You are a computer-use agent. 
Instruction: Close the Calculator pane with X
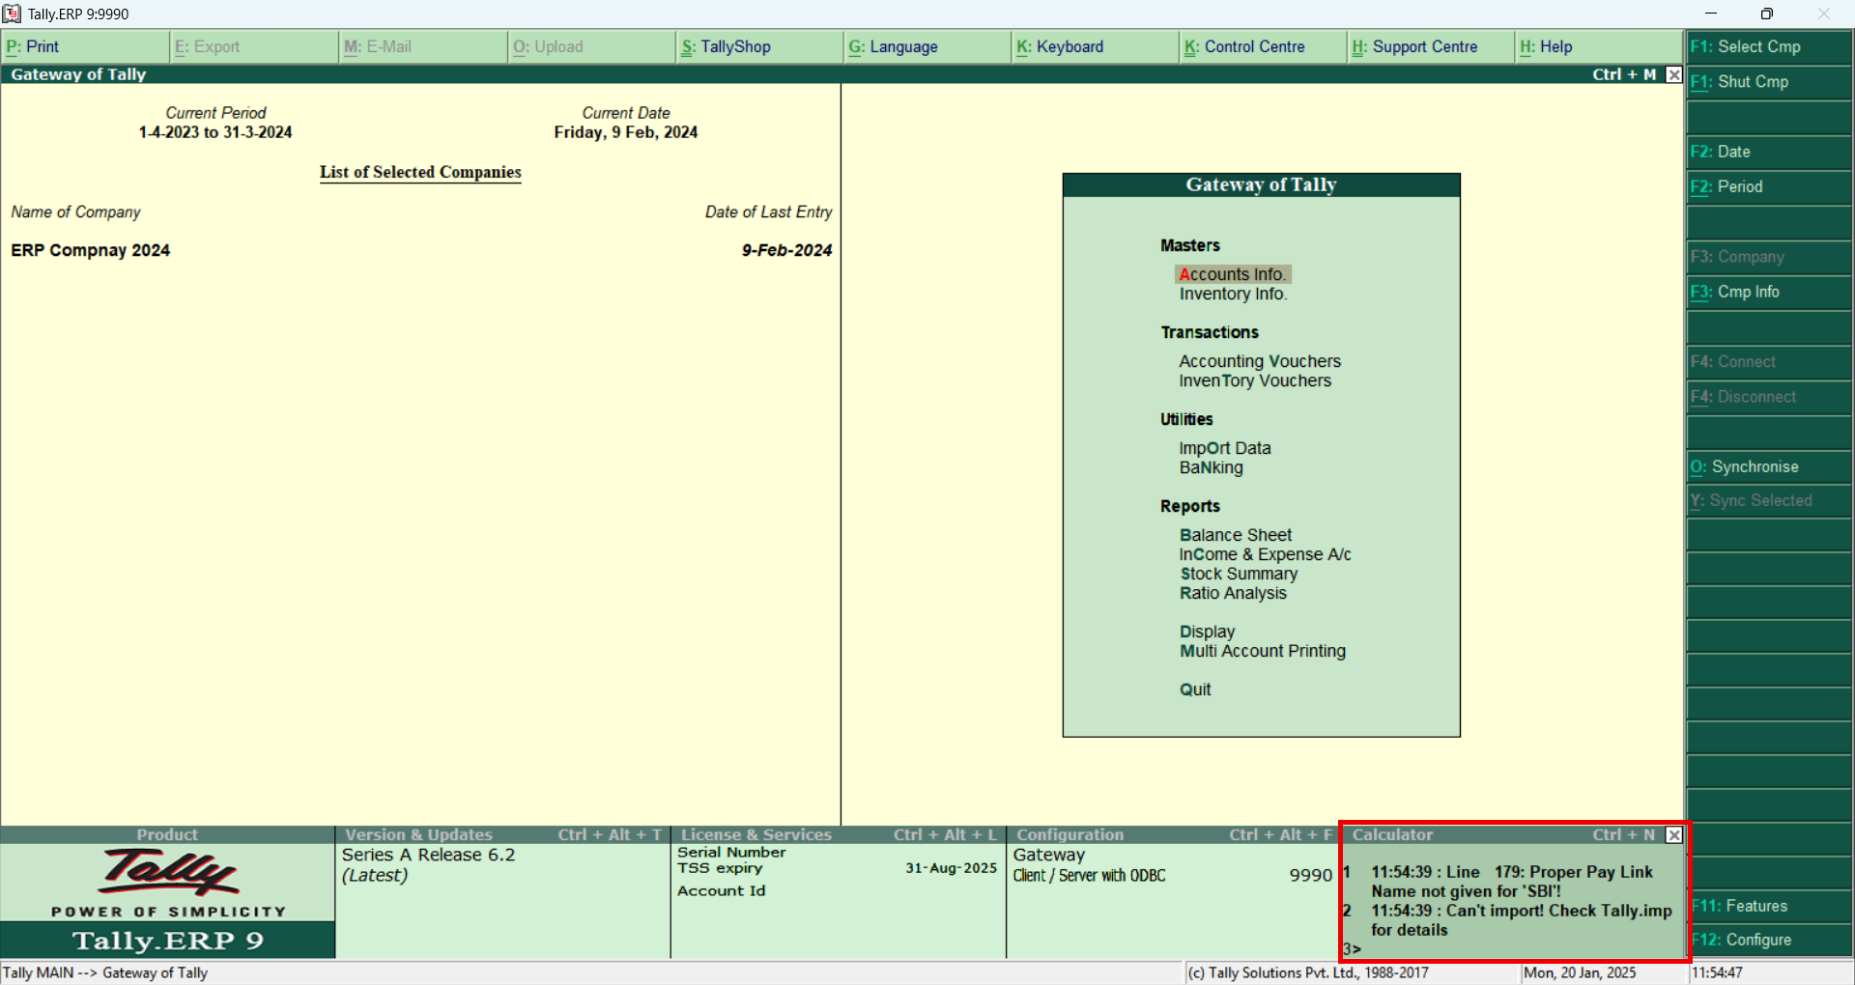pyautogui.click(x=1673, y=835)
